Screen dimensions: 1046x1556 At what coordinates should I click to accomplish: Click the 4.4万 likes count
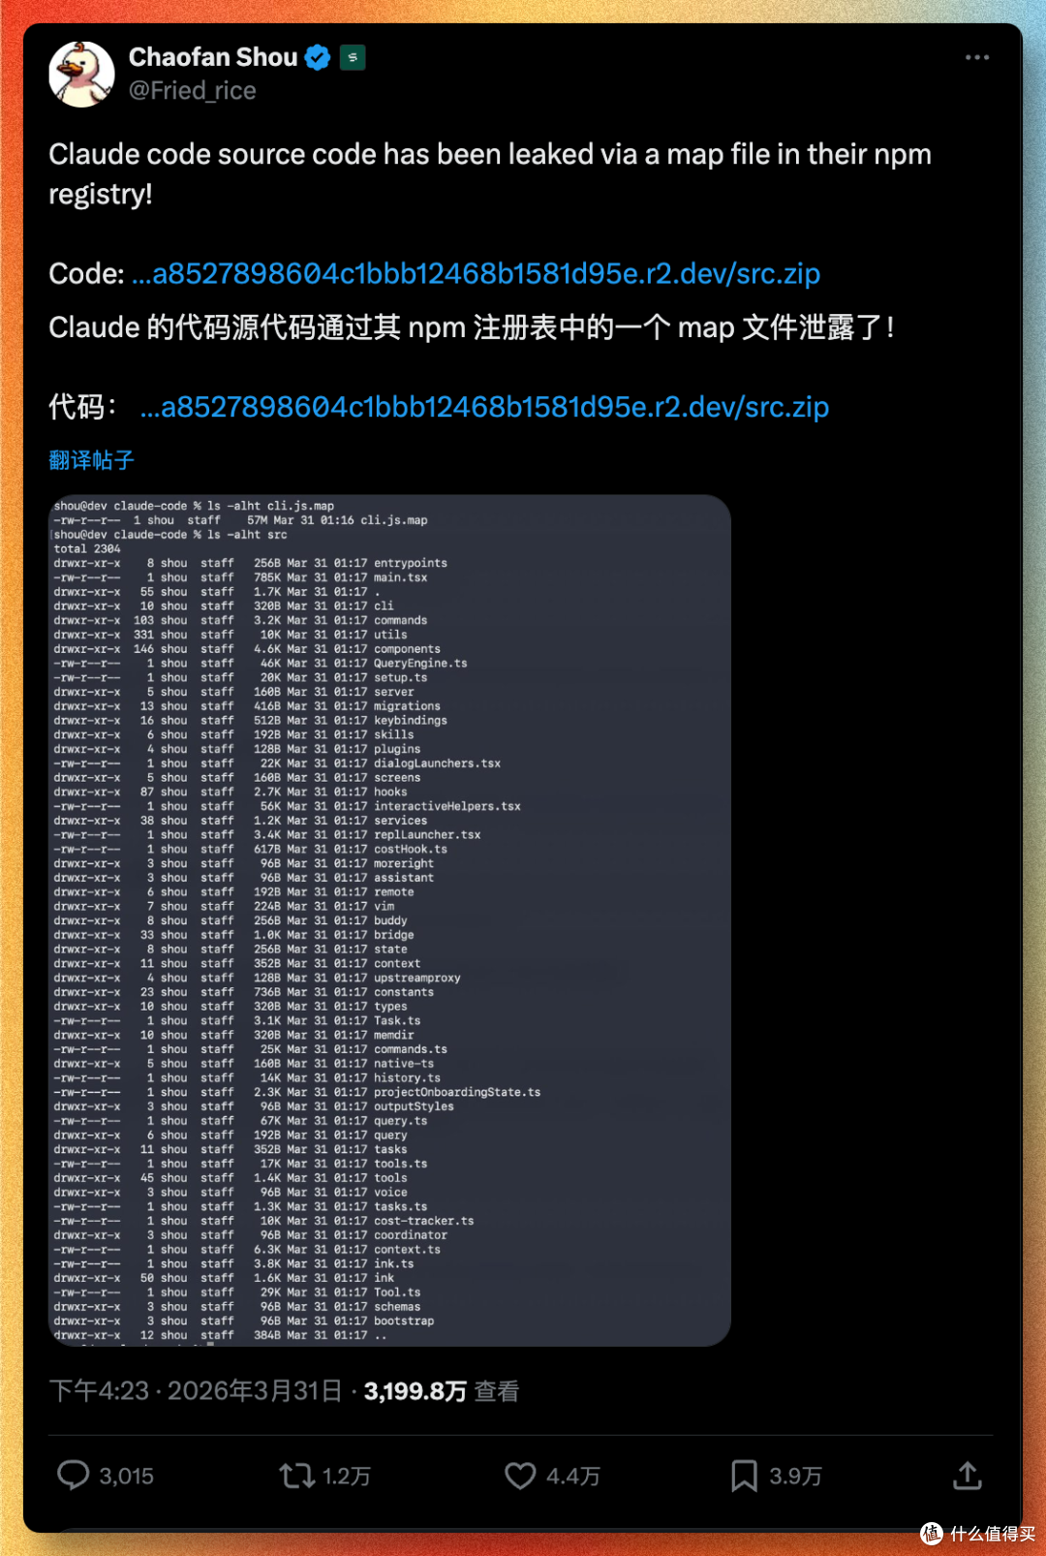point(573,1476)
